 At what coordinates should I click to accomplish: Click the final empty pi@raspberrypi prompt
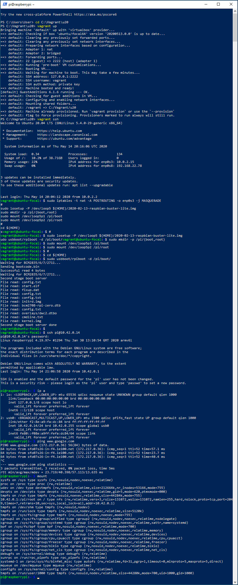(20, 577)
